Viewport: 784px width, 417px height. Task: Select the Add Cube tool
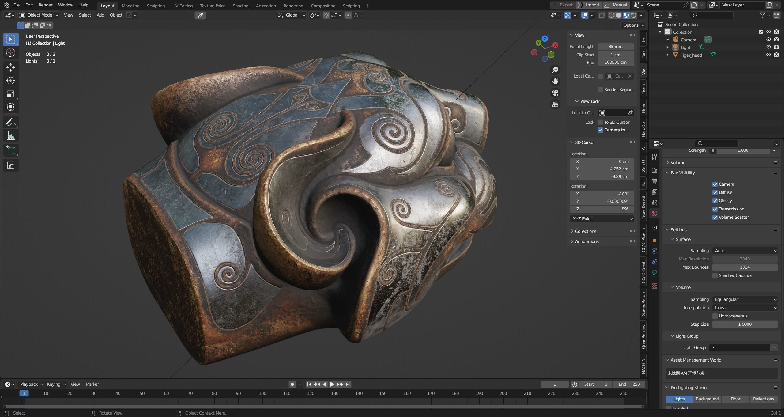pos(11,150)
